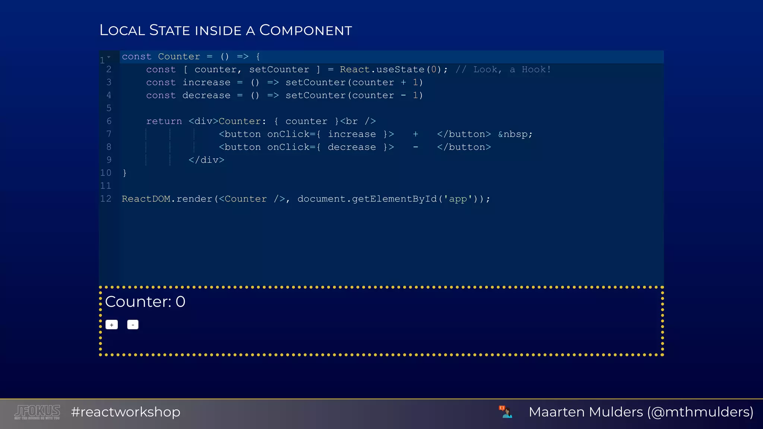
Task: Click the closing brace on line 10
Action: pos(125,173)
